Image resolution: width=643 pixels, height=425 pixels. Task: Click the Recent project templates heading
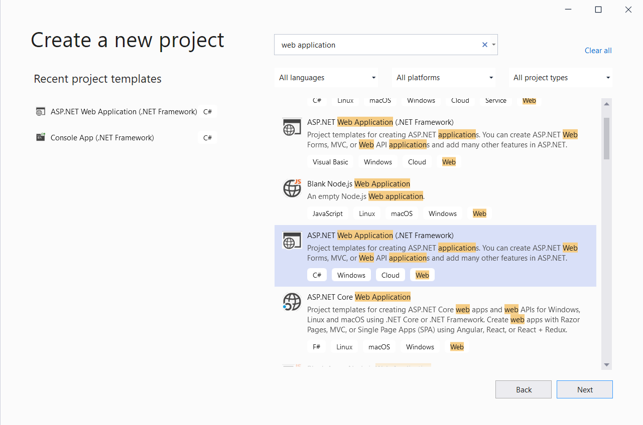tap(97, 79)
